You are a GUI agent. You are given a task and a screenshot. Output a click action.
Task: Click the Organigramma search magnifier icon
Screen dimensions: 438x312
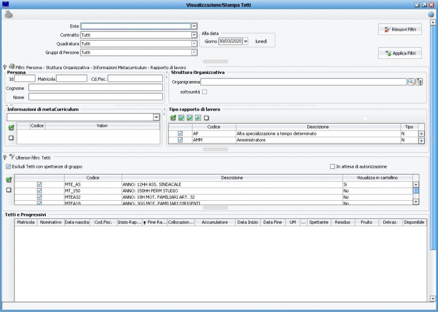point(411,82)
